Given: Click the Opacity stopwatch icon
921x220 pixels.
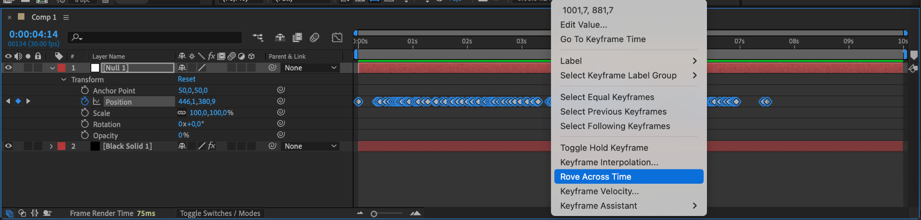Looking at the screenshot, I should click(x=85, y=135).
